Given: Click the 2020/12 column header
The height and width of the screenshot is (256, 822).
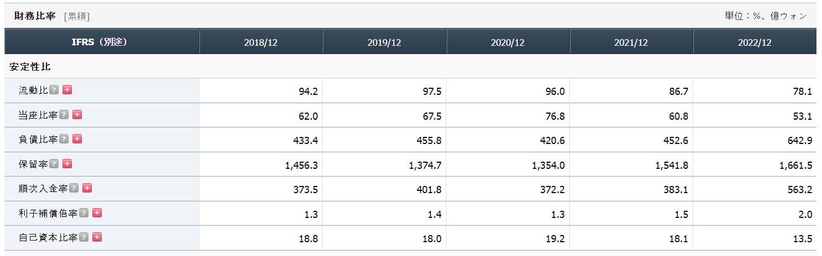Looking at the screenshot, I should point(508,42).
